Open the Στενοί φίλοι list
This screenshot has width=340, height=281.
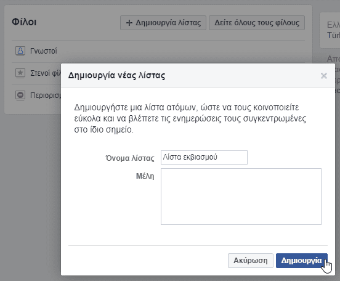[x=46, y=73]
